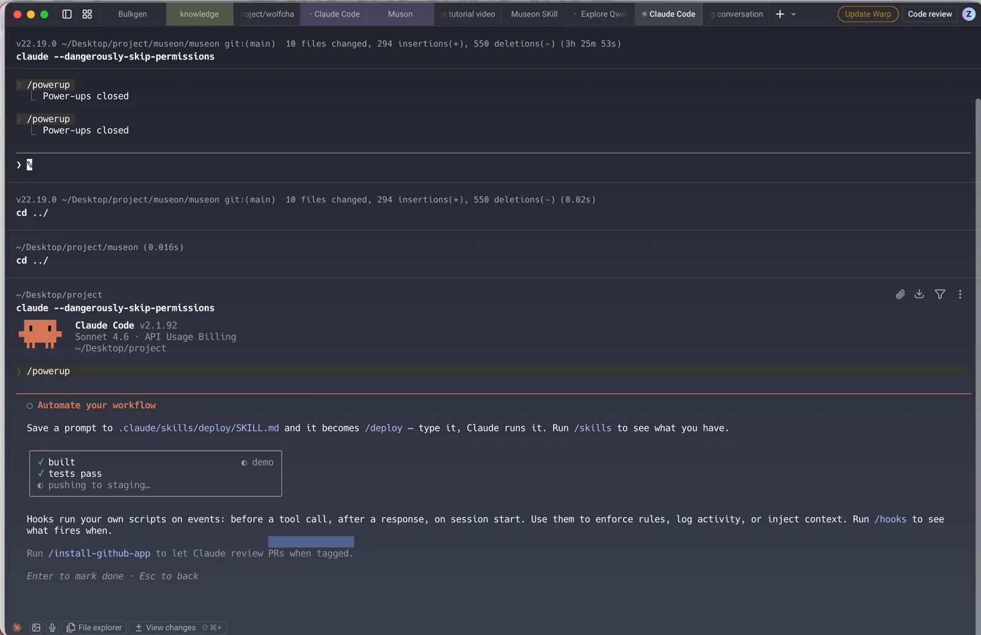The height and width of the screenshot is (635, 981).
Task: Switch to the Museon SKill tab
Action: click(534, 14)
